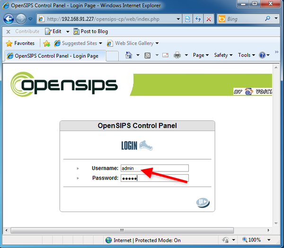Click the Compatibility View icon
This screenshot has width=284, height=248.
(x=187, y=19)
